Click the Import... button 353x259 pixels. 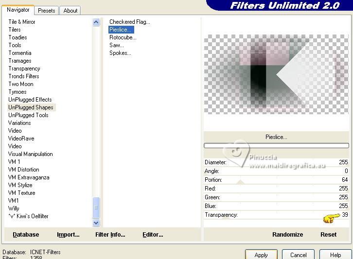click(68, 235)
